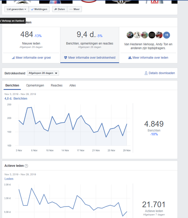
Task: Click the -13% new members change
Action: (38, 36)
